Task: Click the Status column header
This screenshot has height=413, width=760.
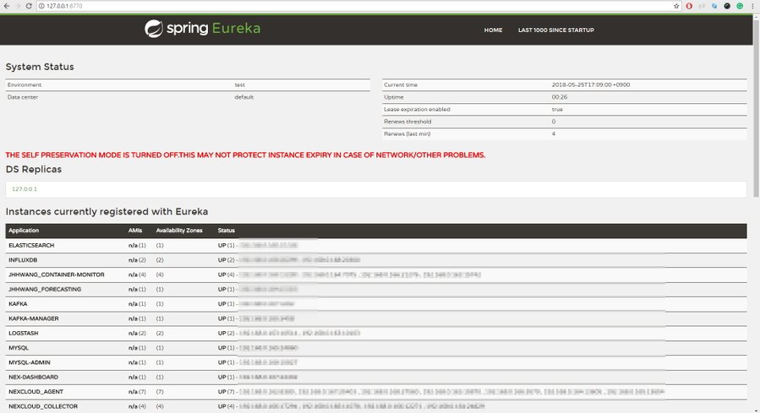Action: (227, 231)
